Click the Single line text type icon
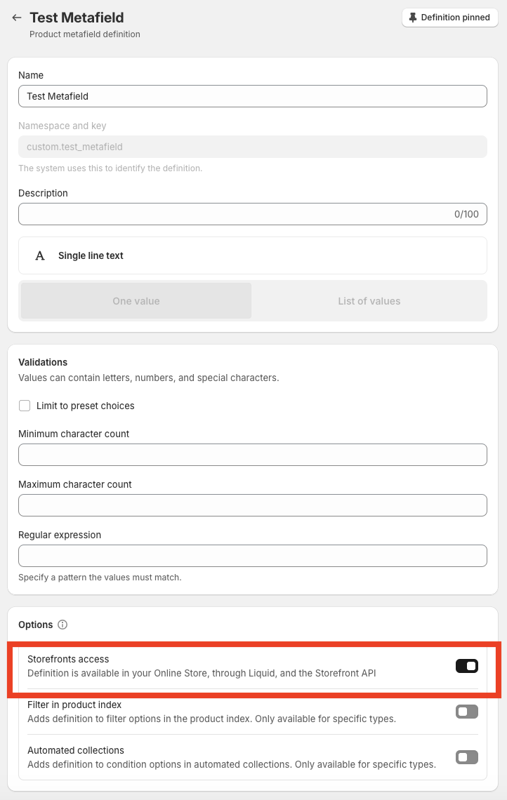 40,255
